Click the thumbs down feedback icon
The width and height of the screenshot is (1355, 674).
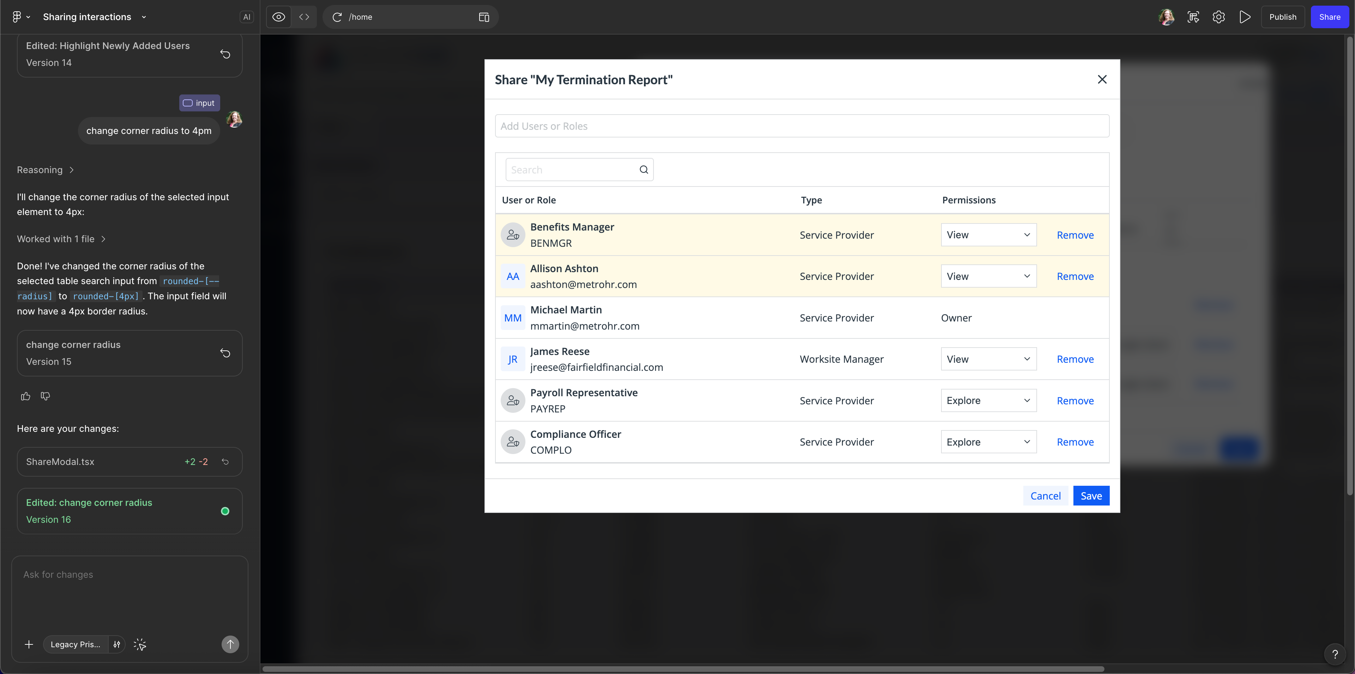pos(45,396)
